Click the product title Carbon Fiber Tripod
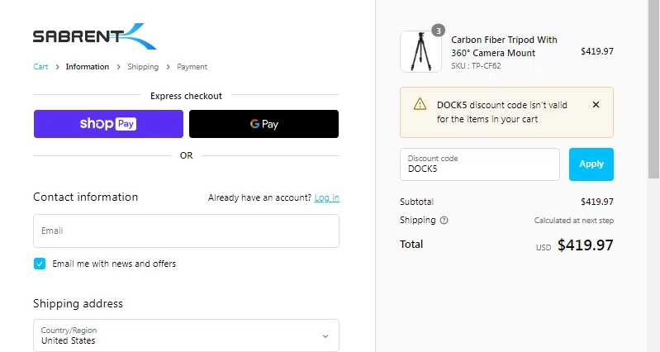Image resolution: width=660 pixels, height=352 pixels. [x=504, y=46]
